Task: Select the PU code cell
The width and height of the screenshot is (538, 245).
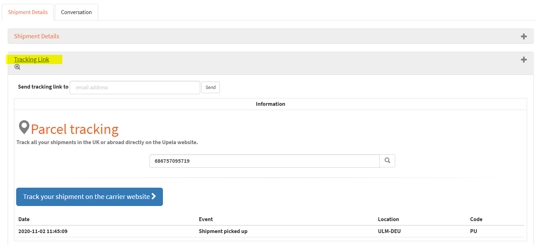Action: coord(474,231)
